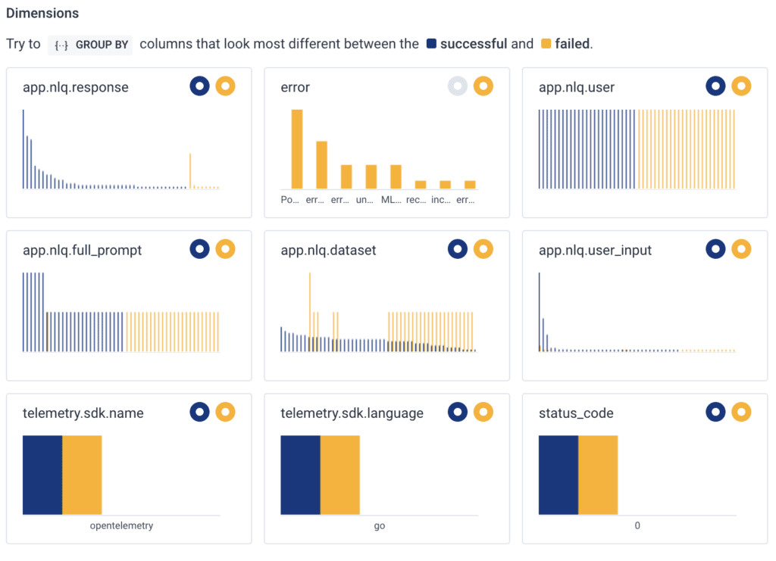
Task: Enable the greyed-out successful circle on error card
Action: (x=457, y=86)
